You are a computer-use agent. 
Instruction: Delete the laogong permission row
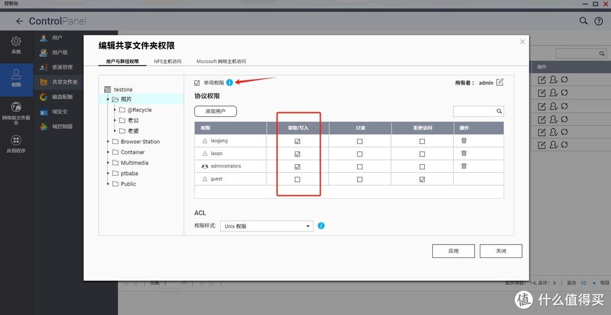(464, 141)
